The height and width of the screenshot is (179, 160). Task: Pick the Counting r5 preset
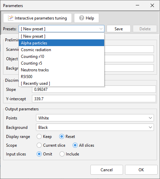coord(62,63)
